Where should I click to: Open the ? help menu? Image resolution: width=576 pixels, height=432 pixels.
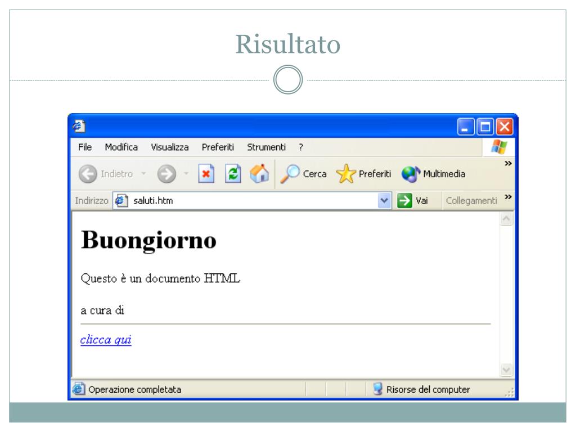click(301, 147)
